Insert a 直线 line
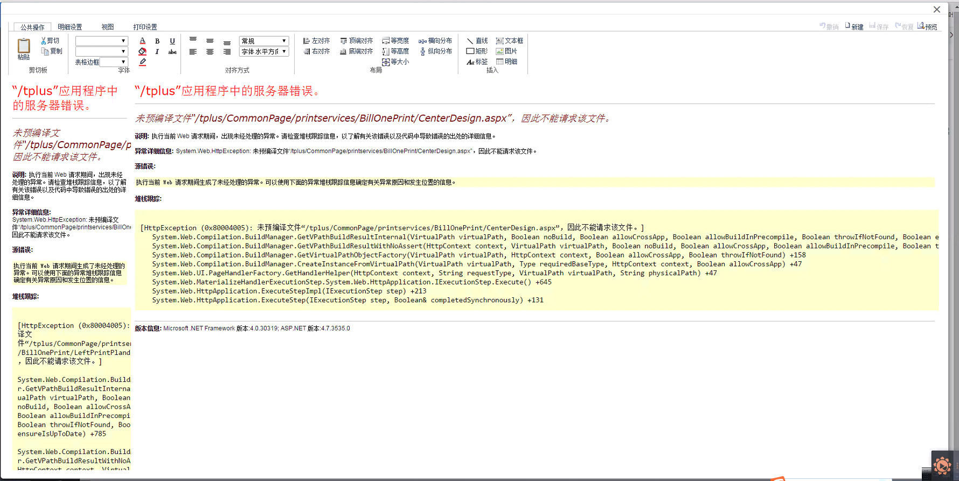Viewport: 959px width, 481px height. click(477, 41)
